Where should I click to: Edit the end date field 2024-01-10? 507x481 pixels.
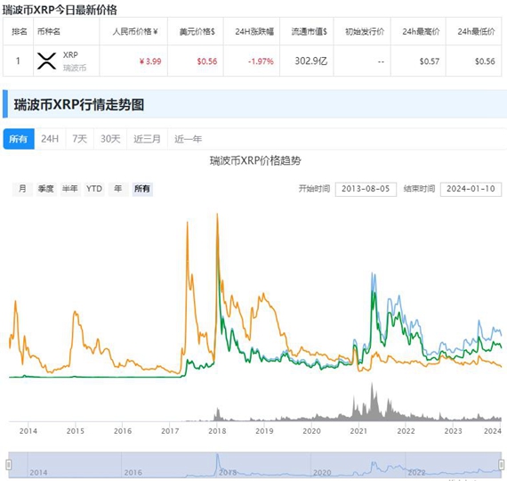(471, 189)
